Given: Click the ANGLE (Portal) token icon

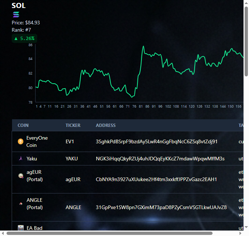Looking at the screenshot, I should 21,204.
